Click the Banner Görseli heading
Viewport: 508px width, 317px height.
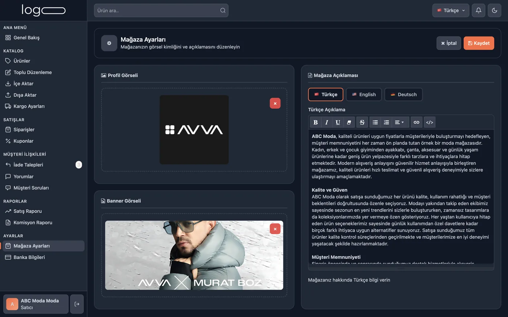coord(124,201)
